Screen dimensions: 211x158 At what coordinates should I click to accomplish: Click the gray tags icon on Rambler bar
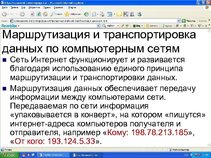click(192, 26)
